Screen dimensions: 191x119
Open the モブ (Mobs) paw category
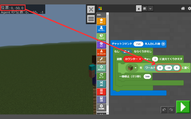[101, 45]
